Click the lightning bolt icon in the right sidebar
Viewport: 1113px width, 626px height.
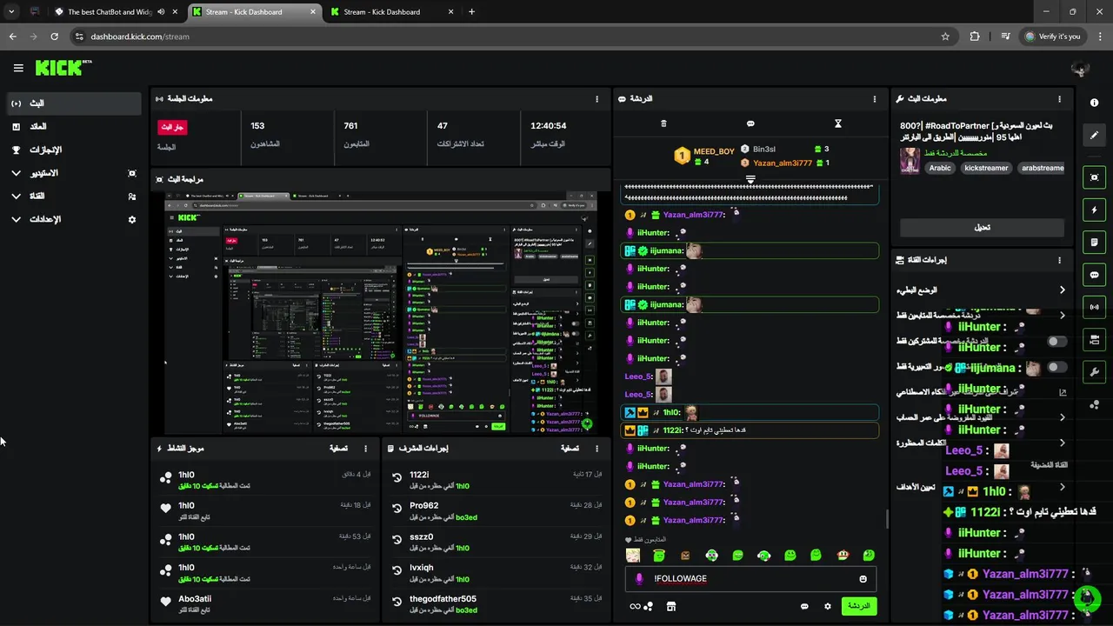pyautogui.click(x=1094, y=210)
